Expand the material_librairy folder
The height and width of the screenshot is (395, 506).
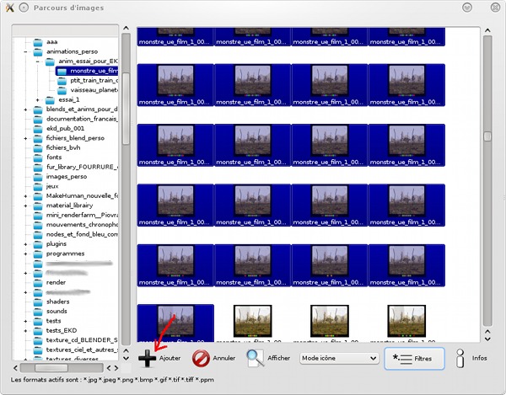click(25, 206)
